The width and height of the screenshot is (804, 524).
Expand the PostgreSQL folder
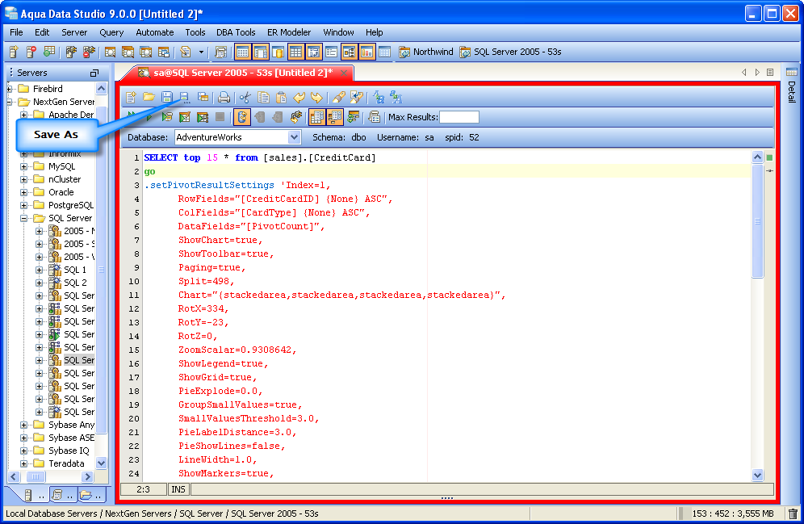pos(23,205)
